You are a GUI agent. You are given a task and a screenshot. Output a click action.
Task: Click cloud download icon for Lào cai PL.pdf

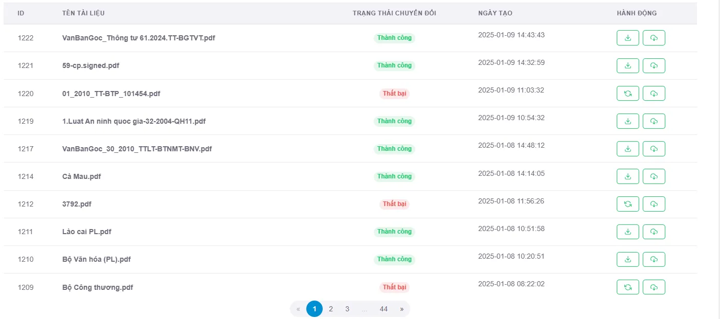654,232
